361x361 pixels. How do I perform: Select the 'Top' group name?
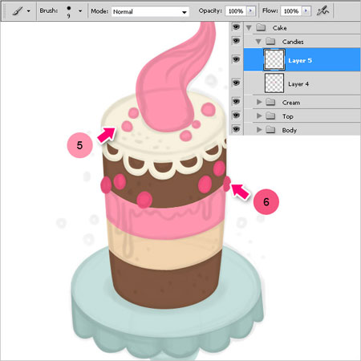point(288,116)
